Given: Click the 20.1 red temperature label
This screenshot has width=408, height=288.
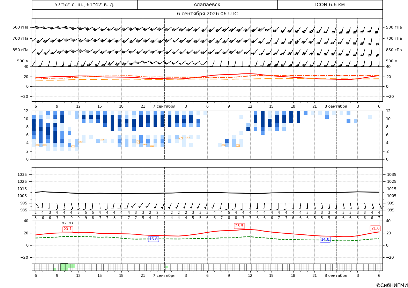Looking at the screenshot, I should 68,229.
